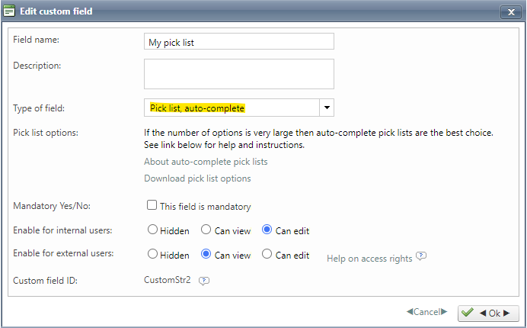Viewport: 527px width, 328px height.
Task: Choose Can edit for external users
Action: [x=267, y=255]
